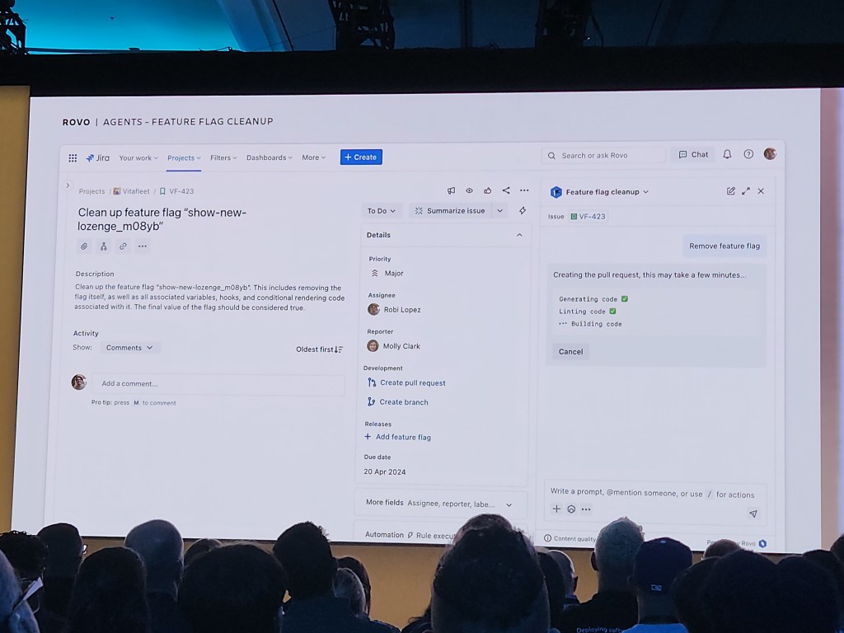Click the thumbs-up vote icon

(x=488, y=190)
